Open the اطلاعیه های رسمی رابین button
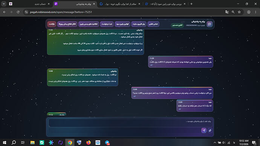The width and height of the screenshot is (260, 146). tap(89, 24)
